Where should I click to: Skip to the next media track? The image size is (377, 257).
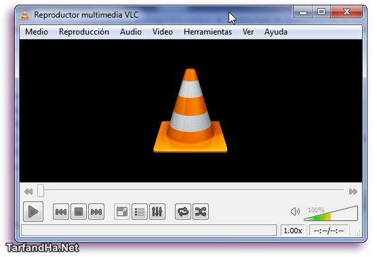(96, 212)
